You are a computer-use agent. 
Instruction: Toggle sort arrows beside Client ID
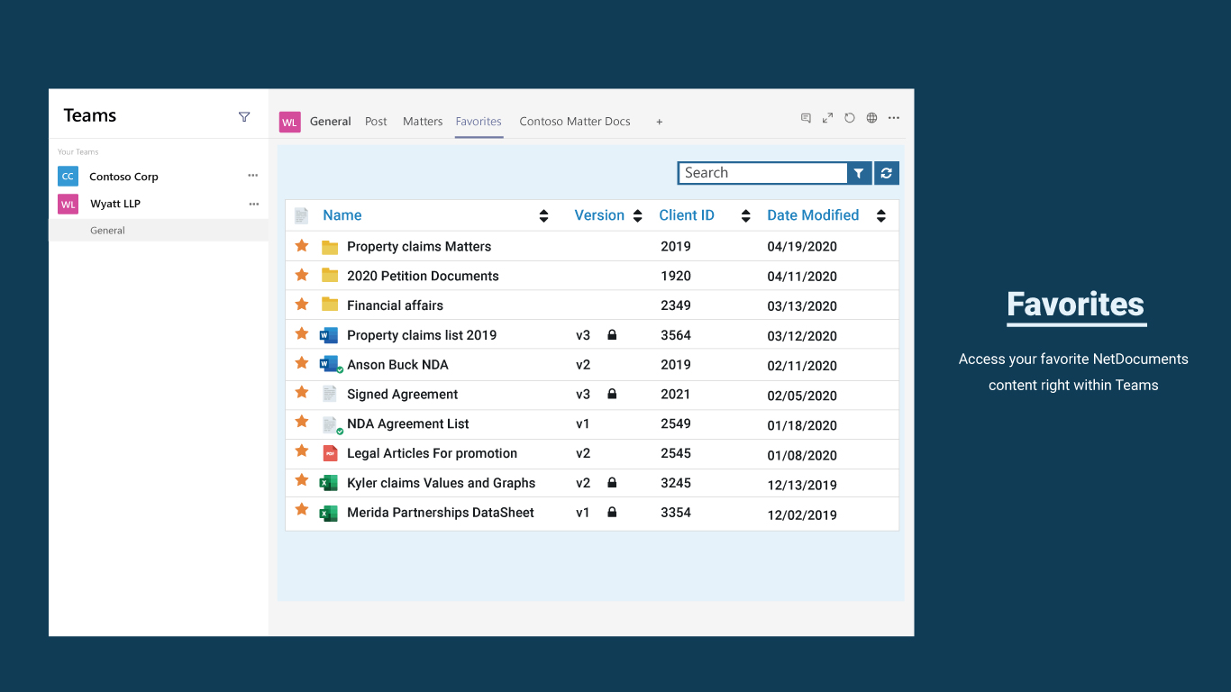(745, 215)
